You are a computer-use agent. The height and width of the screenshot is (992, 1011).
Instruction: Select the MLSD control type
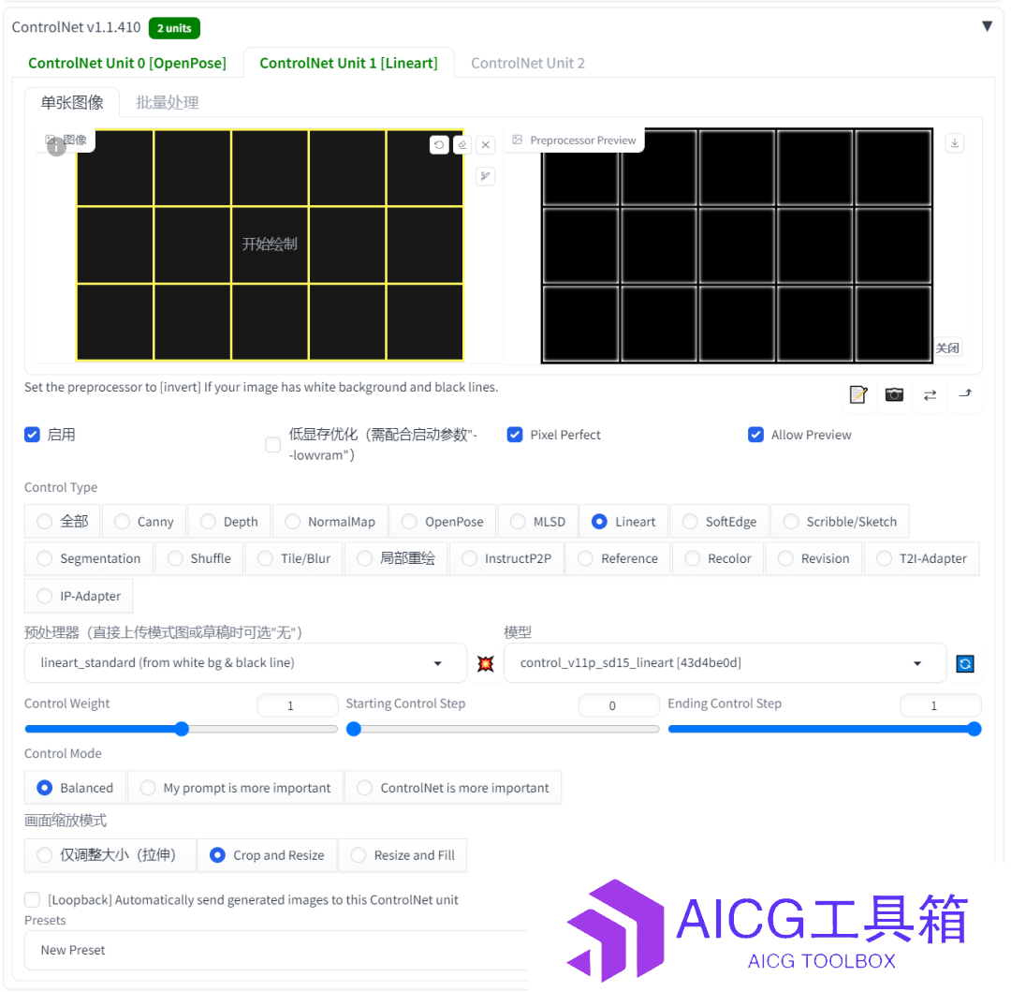[x=537, y=521]
